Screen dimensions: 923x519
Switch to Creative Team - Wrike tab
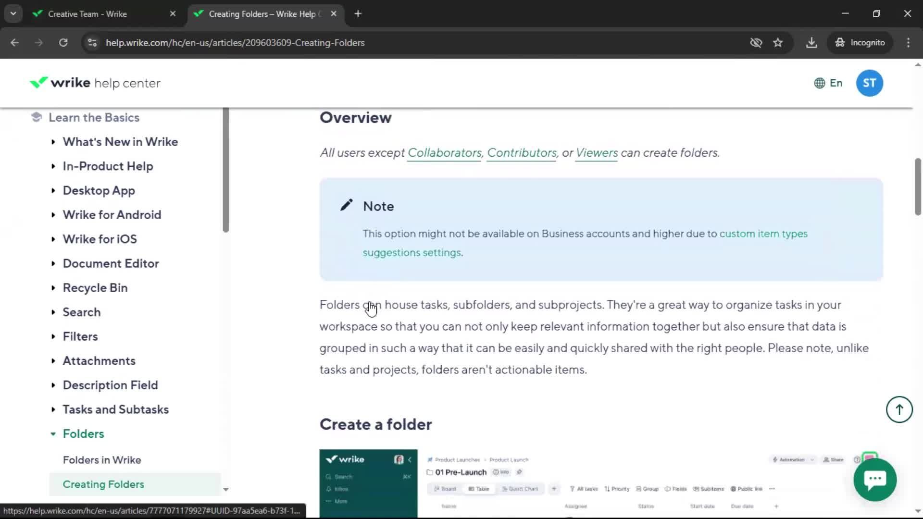tap(87, 14)
